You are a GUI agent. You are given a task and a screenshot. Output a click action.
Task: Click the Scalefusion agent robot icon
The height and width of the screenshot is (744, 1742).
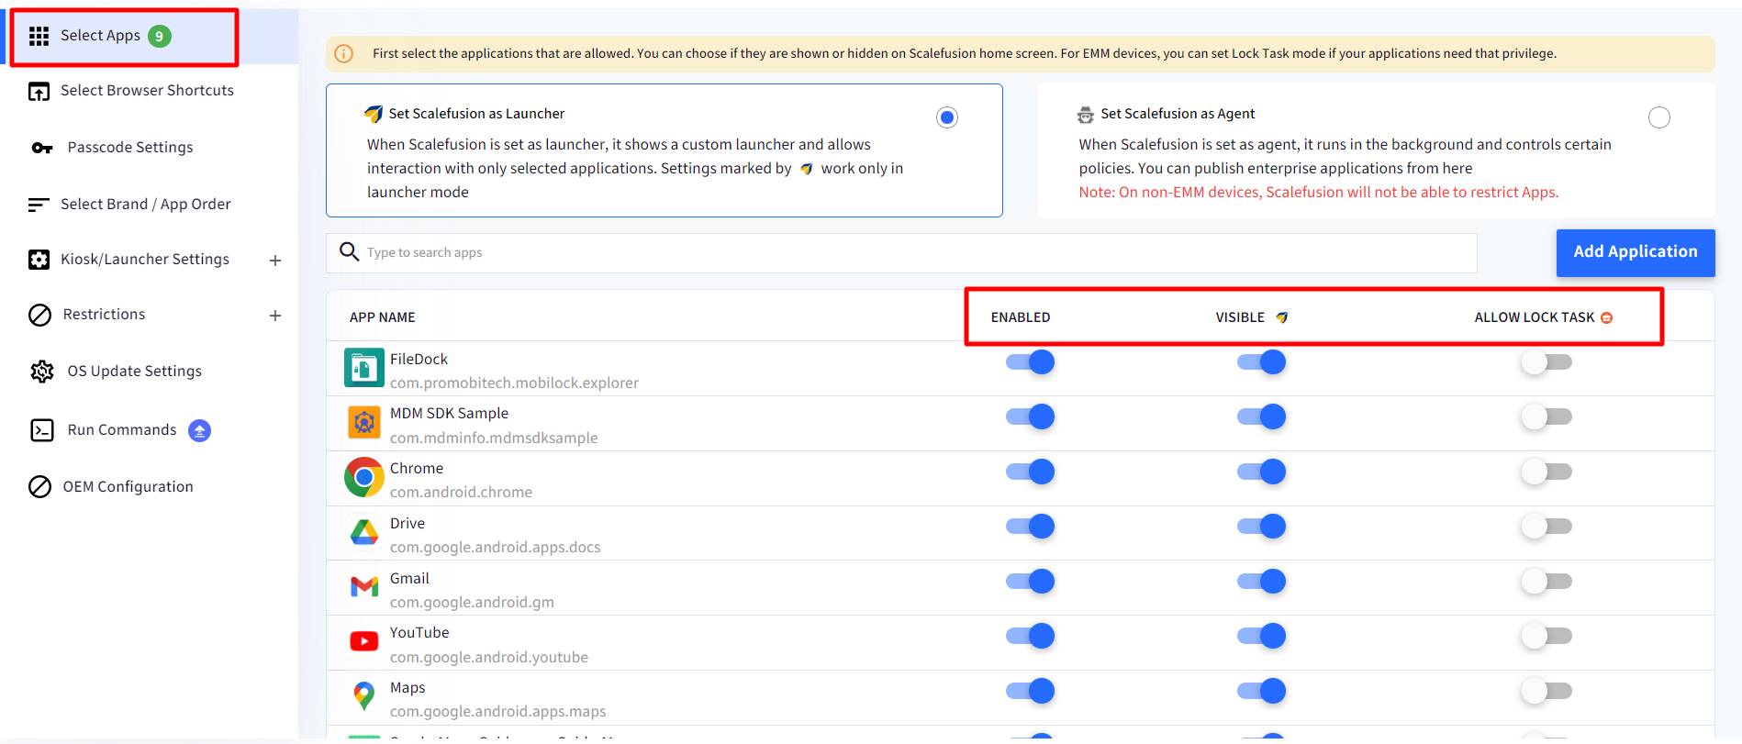(x=1086, y=114)
